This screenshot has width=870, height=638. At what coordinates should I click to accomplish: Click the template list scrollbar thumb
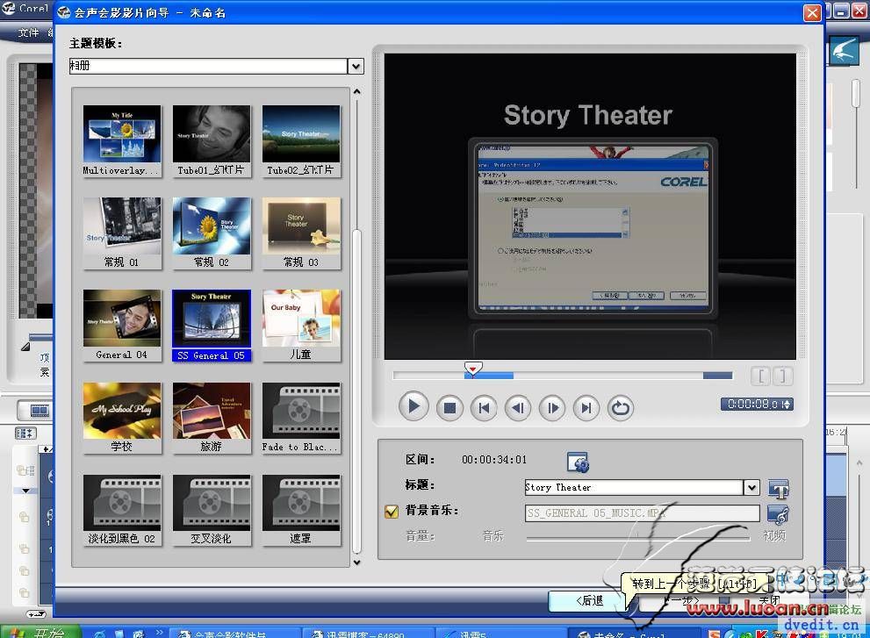click(356, 391)
